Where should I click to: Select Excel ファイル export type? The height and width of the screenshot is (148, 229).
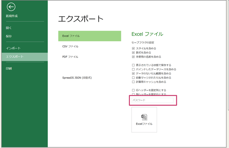click(89, 36)
